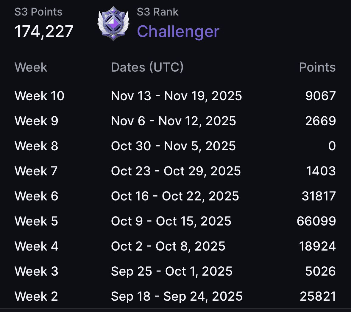Select the Sep 18 - Sep 24 date range
This screenshot has width=351, height=312.
pos(177,296)
